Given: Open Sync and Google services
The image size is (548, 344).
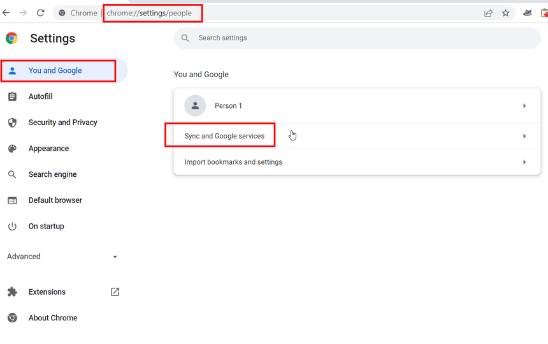Looking at the screenshot, I should [224, 136].
